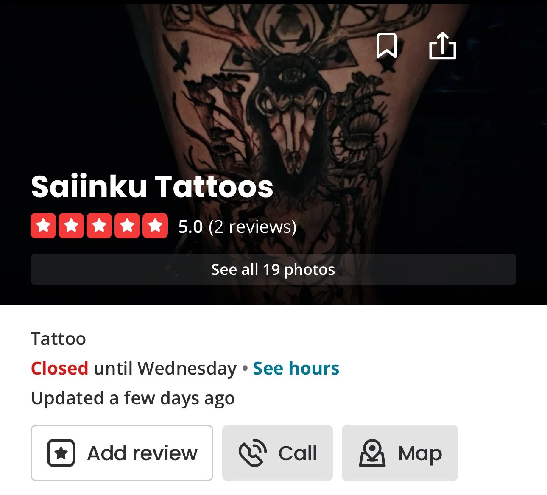Tap the share icon over the photo
Image resolution: width=547 pixels, height=495 pixels.
click(442, 46)
